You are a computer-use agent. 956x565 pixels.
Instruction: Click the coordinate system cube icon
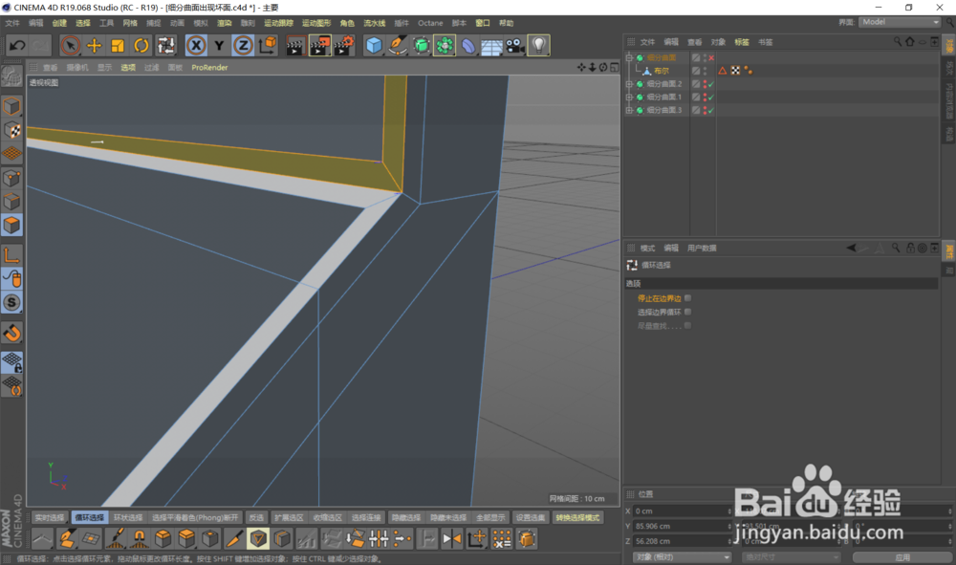[268, 46]
